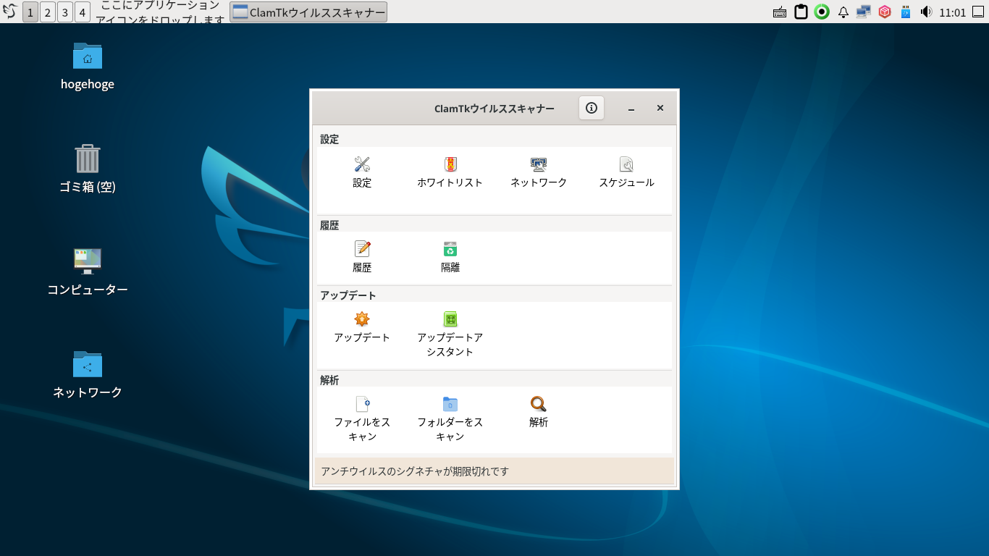Open the ホワイトリスト icon in ClamTk
Image resolution: width=989 pixels, height=556 pixels.
coord(450,164)
